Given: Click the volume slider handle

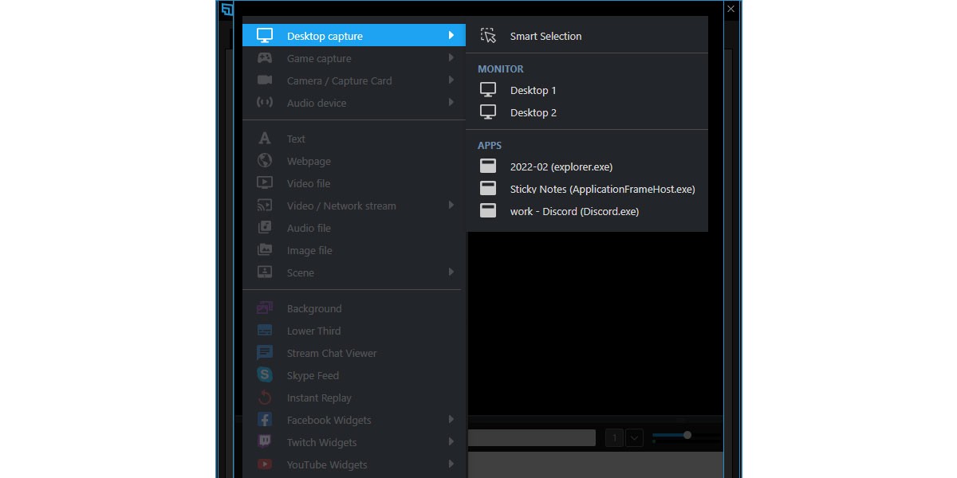Looking at the screenshot, I should 687,435.
